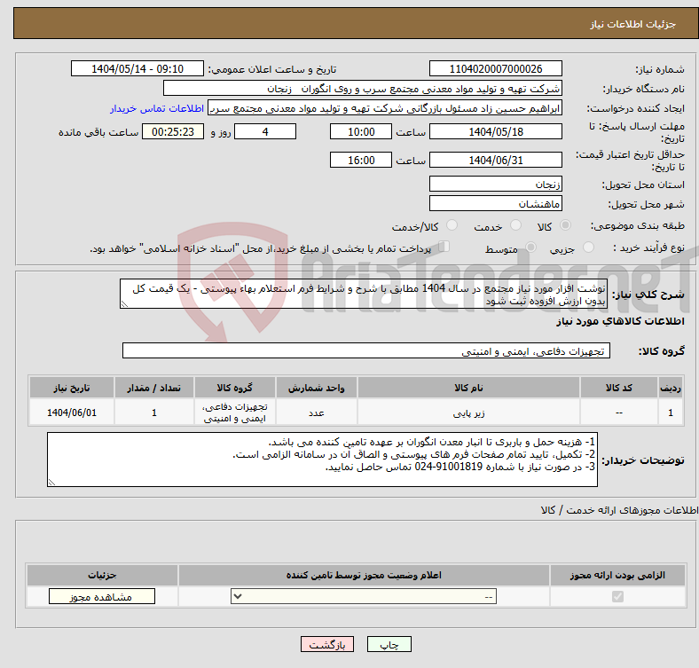Open the اطلاعات تماس خریدار link
This screenshot has height=668, width=699.
click(157, 108)
